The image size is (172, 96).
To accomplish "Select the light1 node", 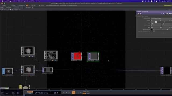I will (x=28, y=52).
